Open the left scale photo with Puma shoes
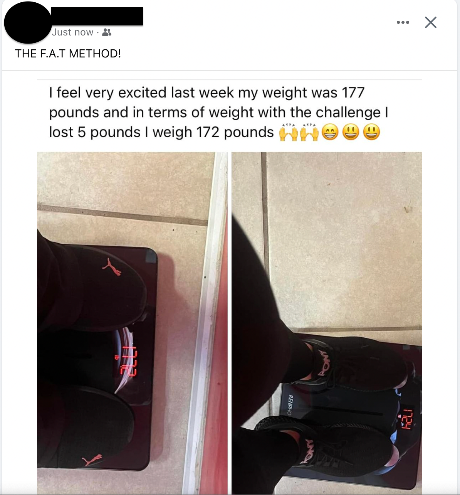This screenshot has width=460, height=495. click(132, 323)
